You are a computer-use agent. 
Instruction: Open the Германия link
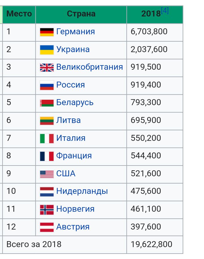pos(75,31)
